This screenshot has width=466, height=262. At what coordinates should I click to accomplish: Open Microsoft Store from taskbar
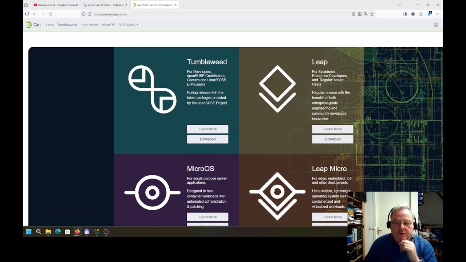click(67, 231)
